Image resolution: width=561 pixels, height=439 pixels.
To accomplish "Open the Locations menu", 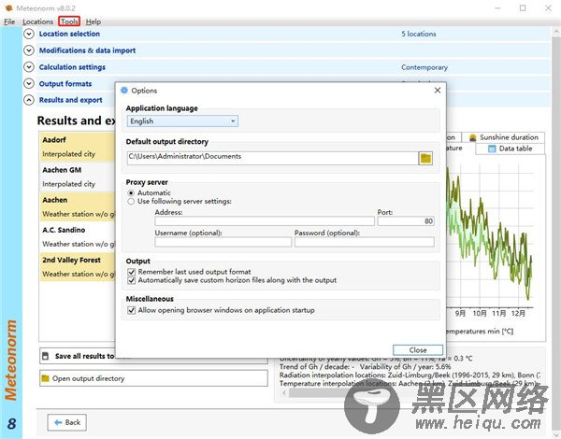I will click(x=37, y=21).
